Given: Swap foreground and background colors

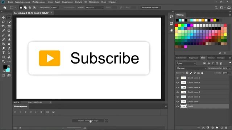Looking at the screenshot, I should [x=9, y=66].
